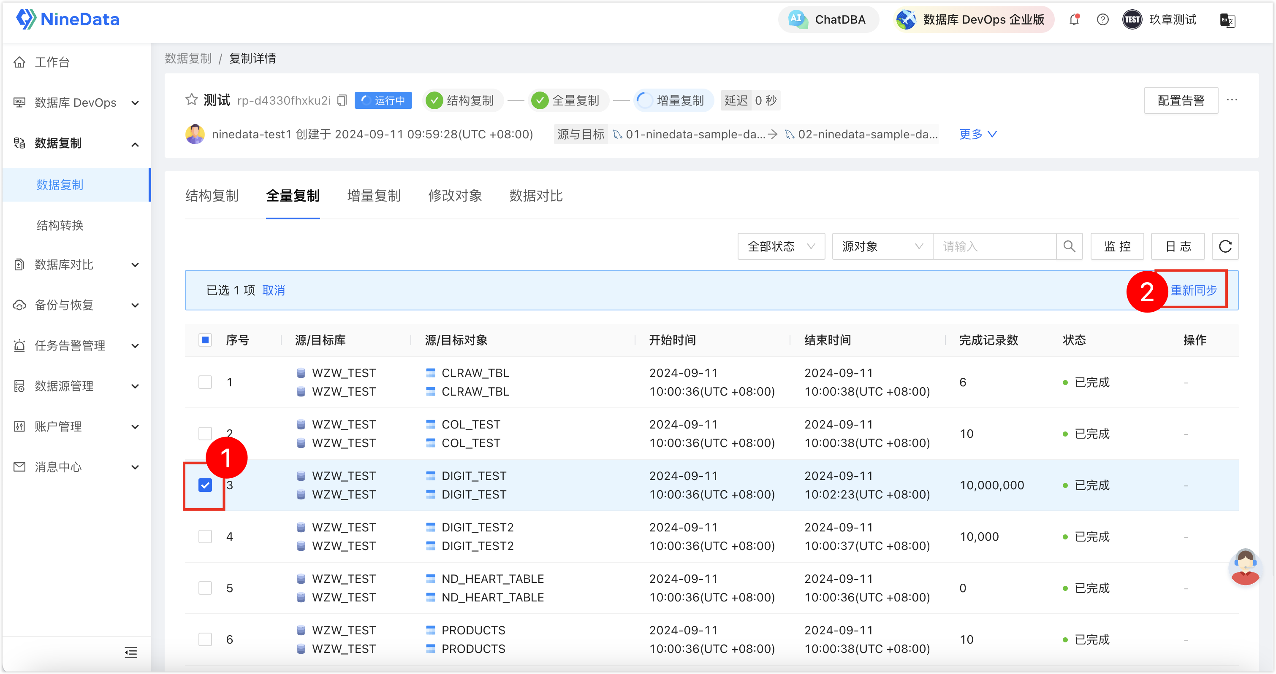Uncheck row 3 DIGIT_TEST checkbox

click(x=205, y=485)
